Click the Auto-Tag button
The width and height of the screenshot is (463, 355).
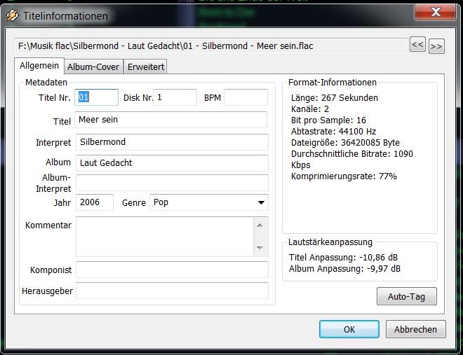click(x=407, y=296)
